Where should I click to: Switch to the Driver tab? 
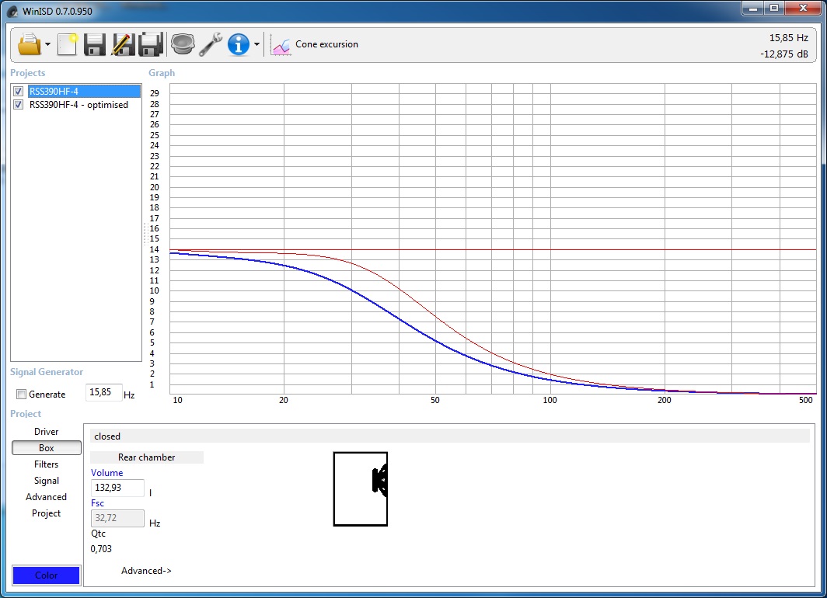(x=47, y=432)
